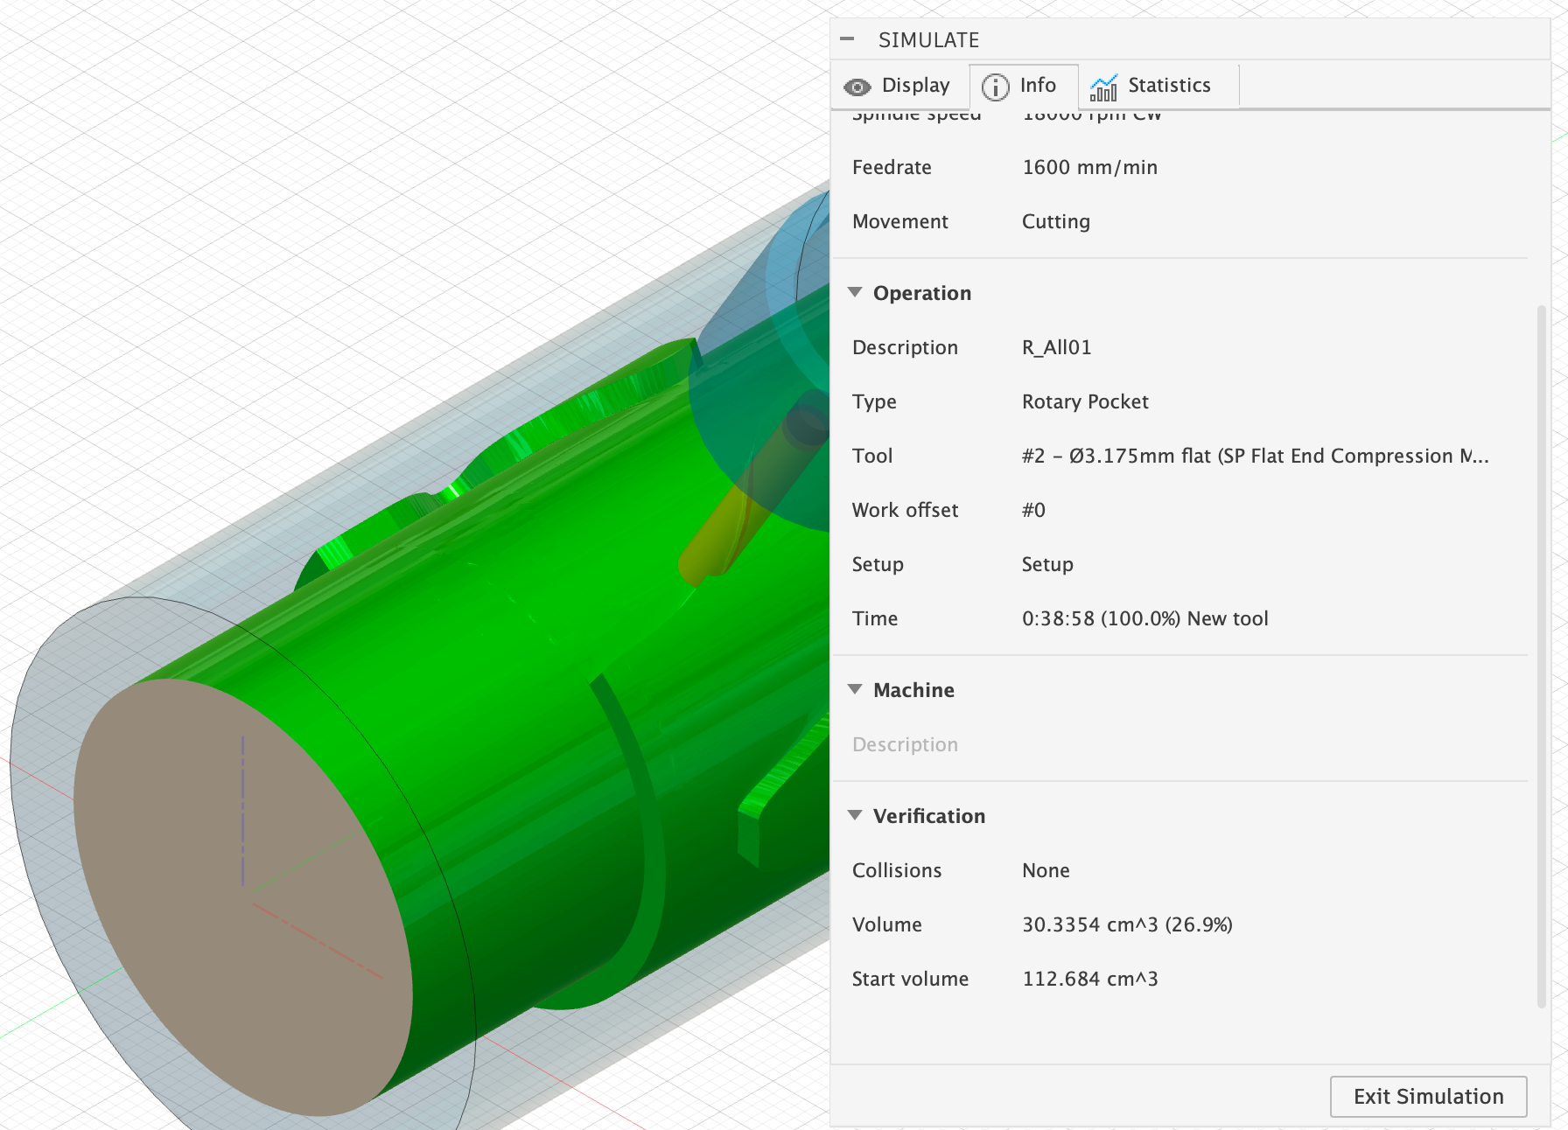
Task: Click the Feedrate label
Action: 892,167
